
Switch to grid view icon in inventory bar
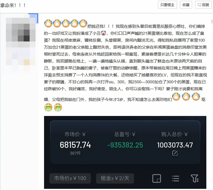coord(156,178)
